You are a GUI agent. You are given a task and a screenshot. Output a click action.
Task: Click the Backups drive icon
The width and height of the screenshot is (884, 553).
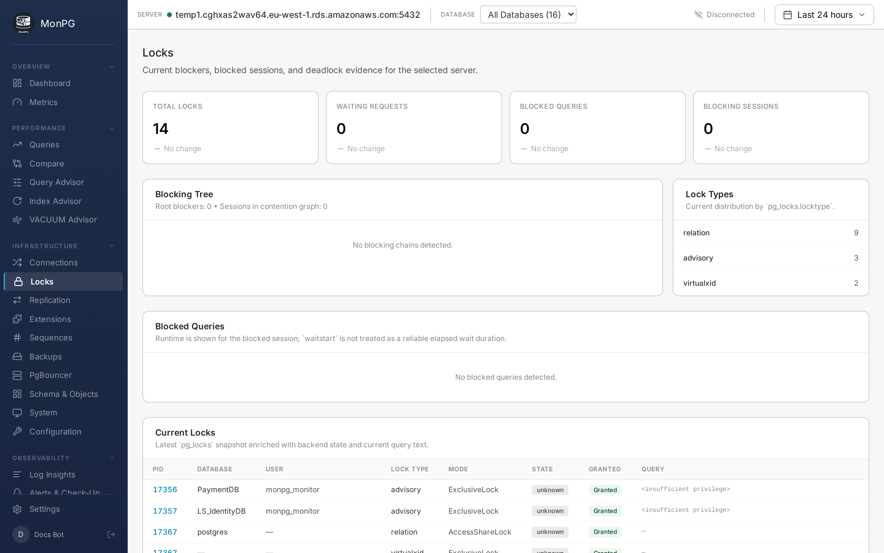(x=17, y=356)
